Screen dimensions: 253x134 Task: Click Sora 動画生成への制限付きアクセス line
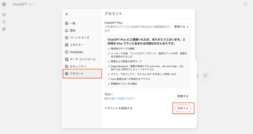pyautogui.click(x=130, y=79)
